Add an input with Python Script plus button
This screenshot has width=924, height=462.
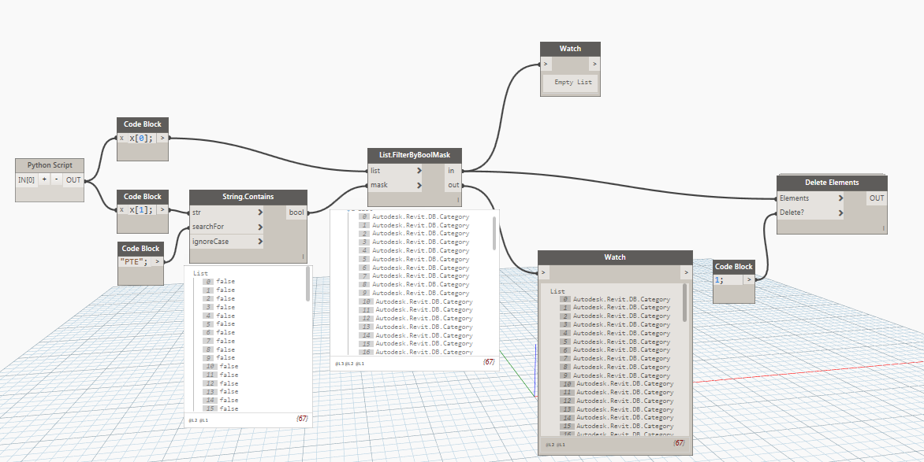pyautogui.click(x=44, y=180)
